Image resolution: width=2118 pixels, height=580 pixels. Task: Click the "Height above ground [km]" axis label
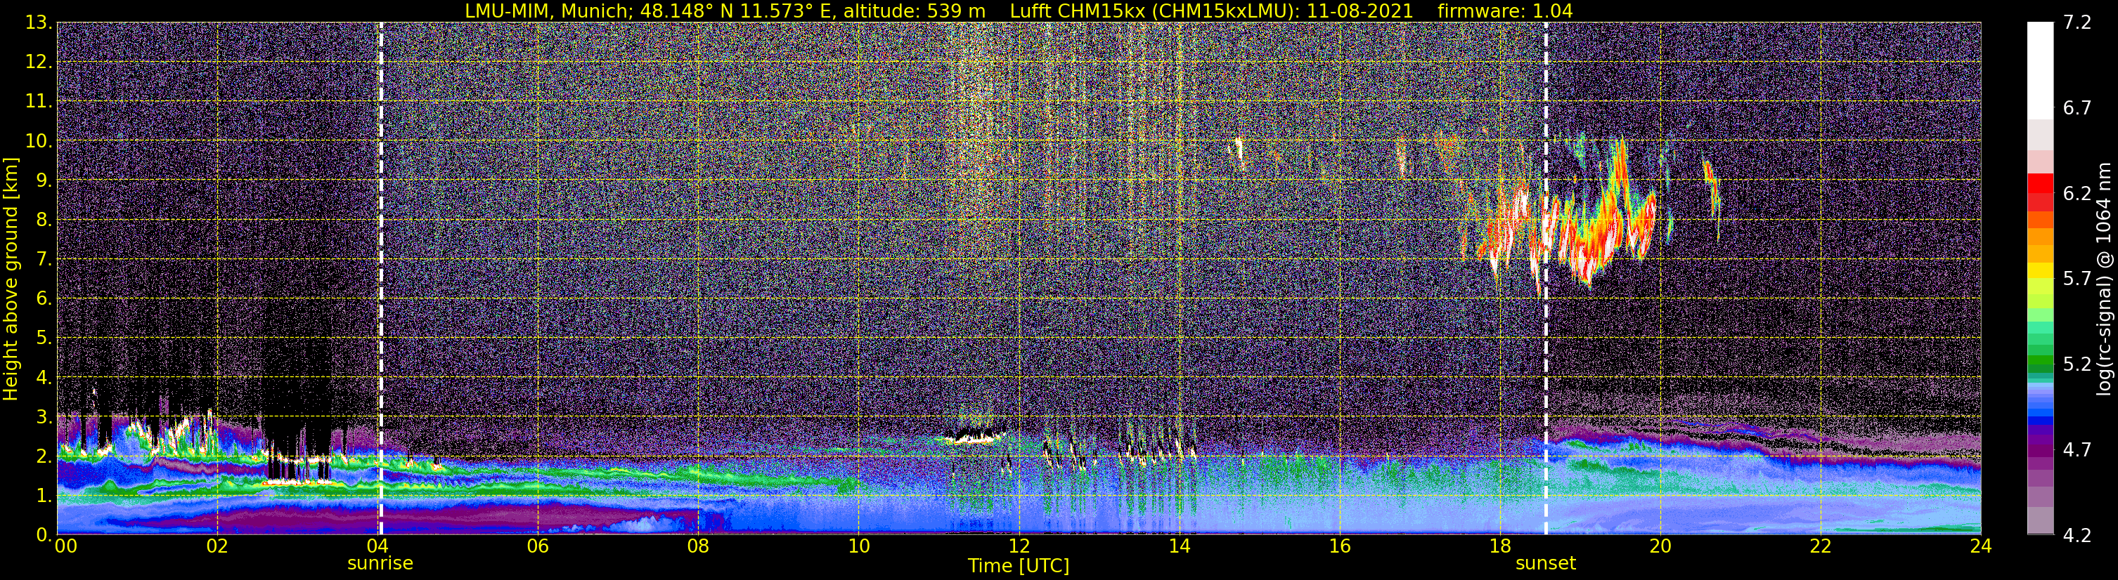(x=11, y=279)
